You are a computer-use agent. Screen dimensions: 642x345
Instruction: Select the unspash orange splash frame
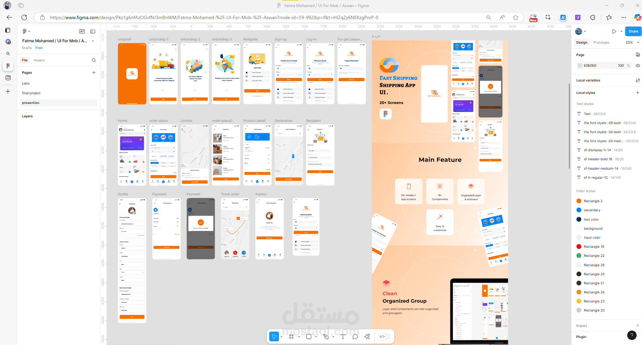pos(132,73)
